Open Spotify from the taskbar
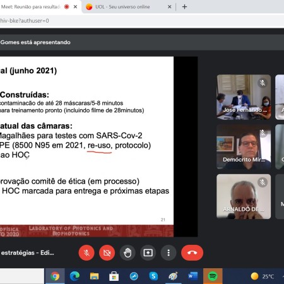Viewport: 284px width, 284px height. click(213, 276)
